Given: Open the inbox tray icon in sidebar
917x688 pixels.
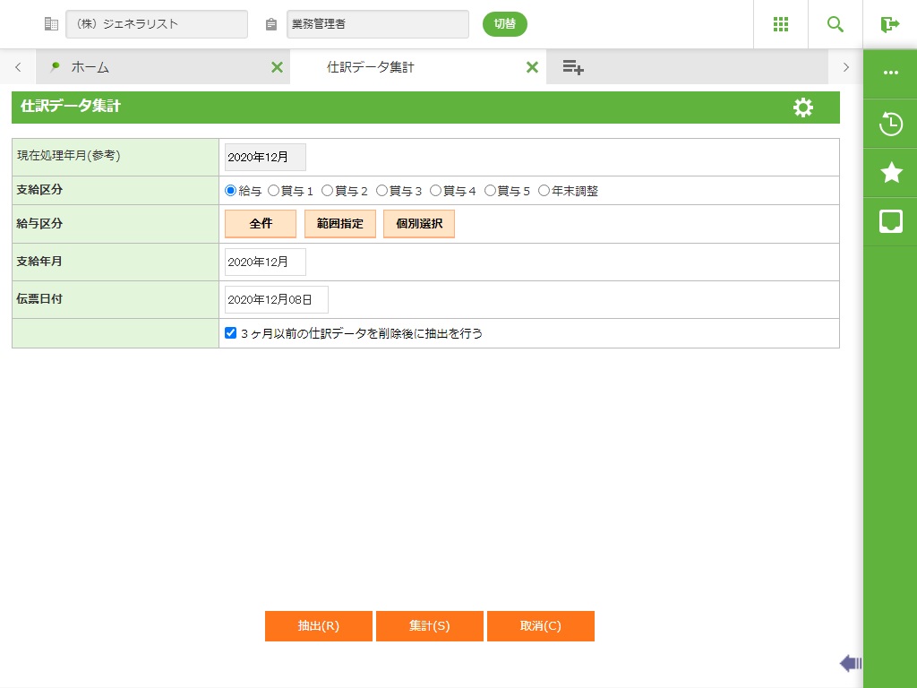Looking at the screenshot, I should click(890, 221).
